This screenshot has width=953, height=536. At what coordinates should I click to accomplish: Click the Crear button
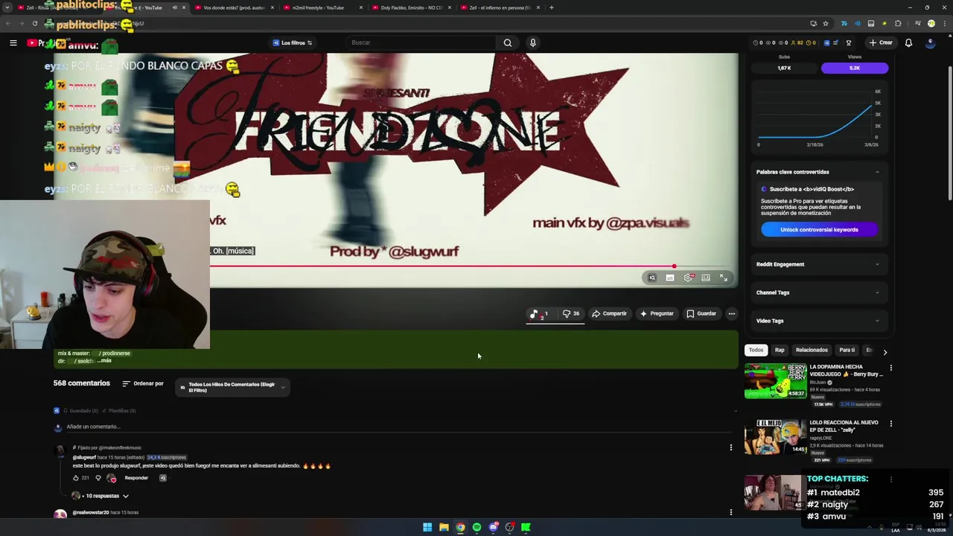click(881, 42)
